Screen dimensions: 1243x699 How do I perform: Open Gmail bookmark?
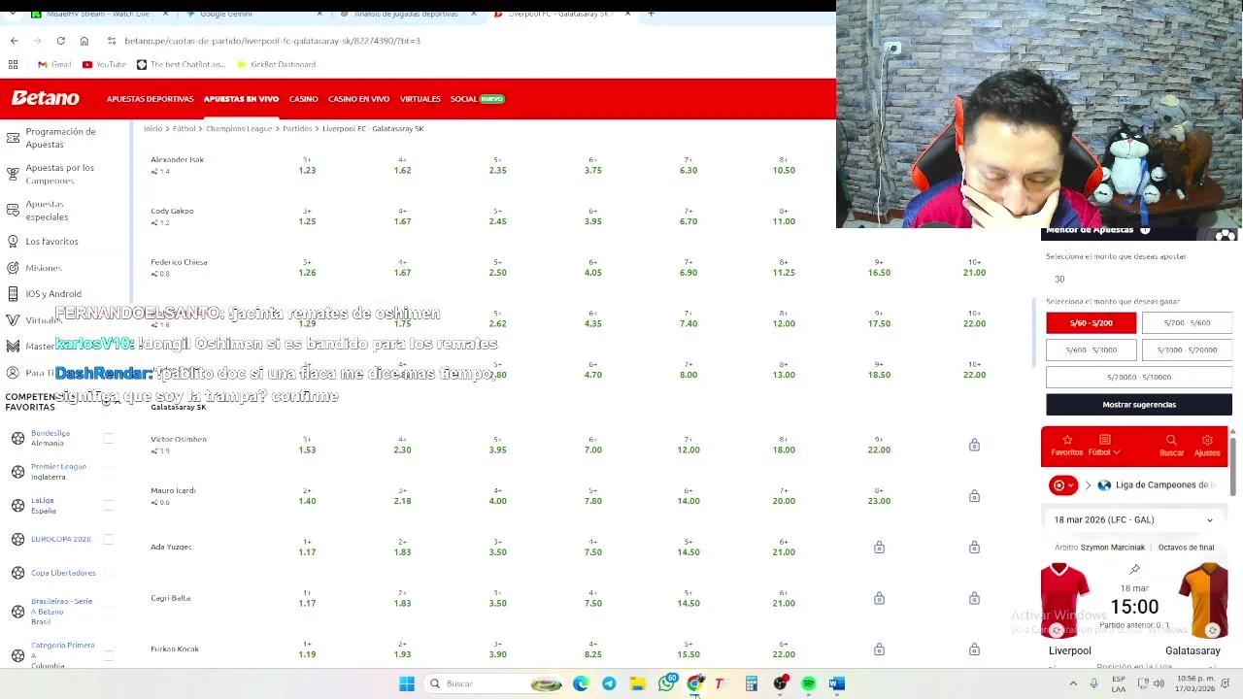[x=54, y=64]
